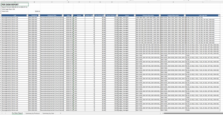Select the date cell 2026-07-07
Image resolution: width=223 pixels, height=115 pixels.
[69, 51]
